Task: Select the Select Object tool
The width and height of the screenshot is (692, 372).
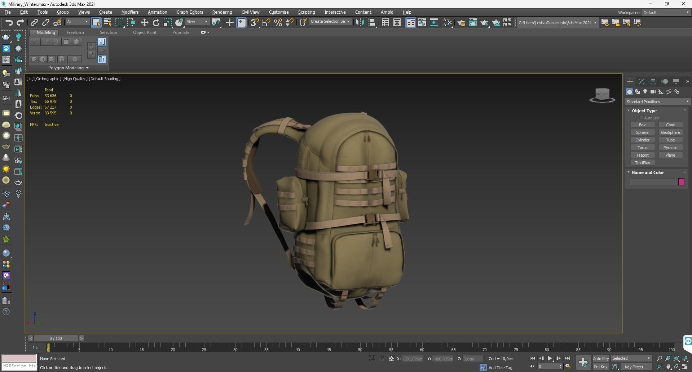Action: [x=96, y=23]
